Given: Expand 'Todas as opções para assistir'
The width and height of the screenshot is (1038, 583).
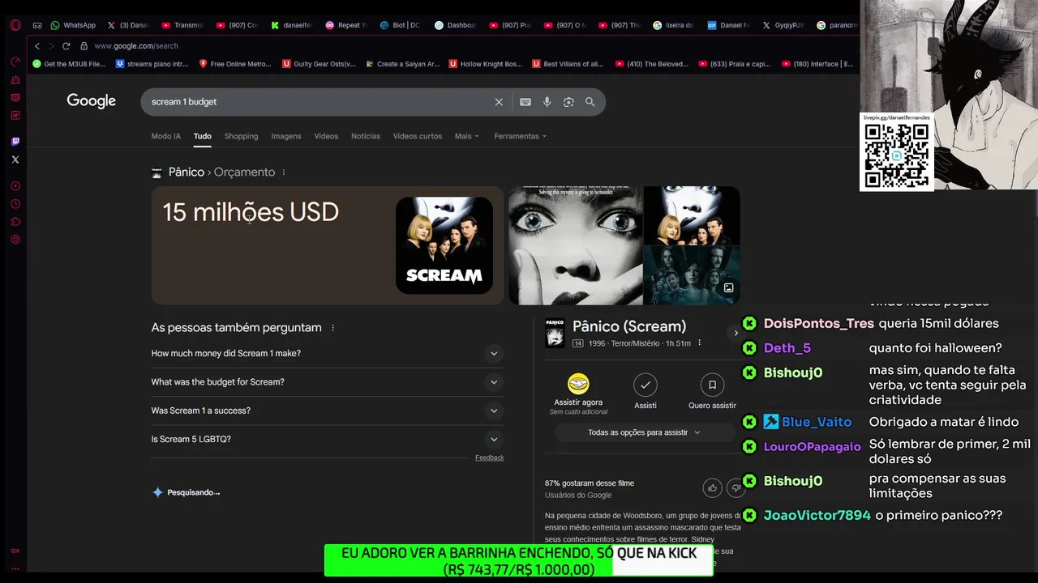Looking at the screenshot, I should 644,432.
